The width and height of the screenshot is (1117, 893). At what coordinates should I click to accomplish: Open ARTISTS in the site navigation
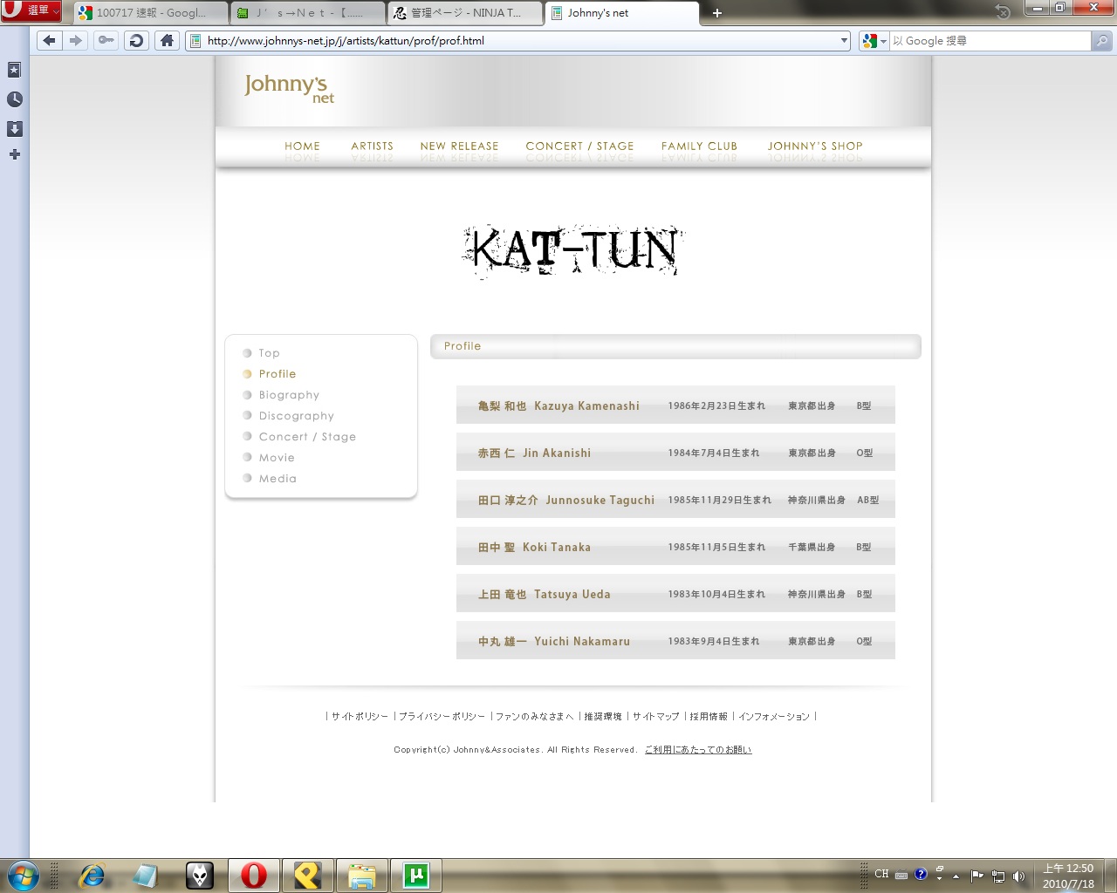click(x=373, y=147)
